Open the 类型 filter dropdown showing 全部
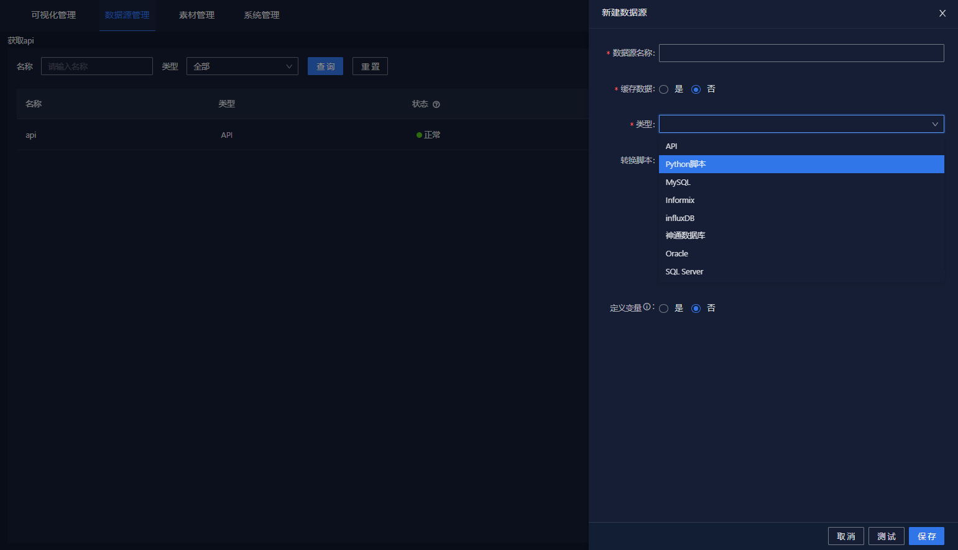 242,66
